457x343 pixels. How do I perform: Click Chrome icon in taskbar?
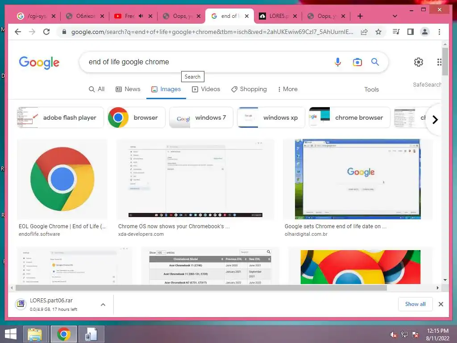pos(63,334)
